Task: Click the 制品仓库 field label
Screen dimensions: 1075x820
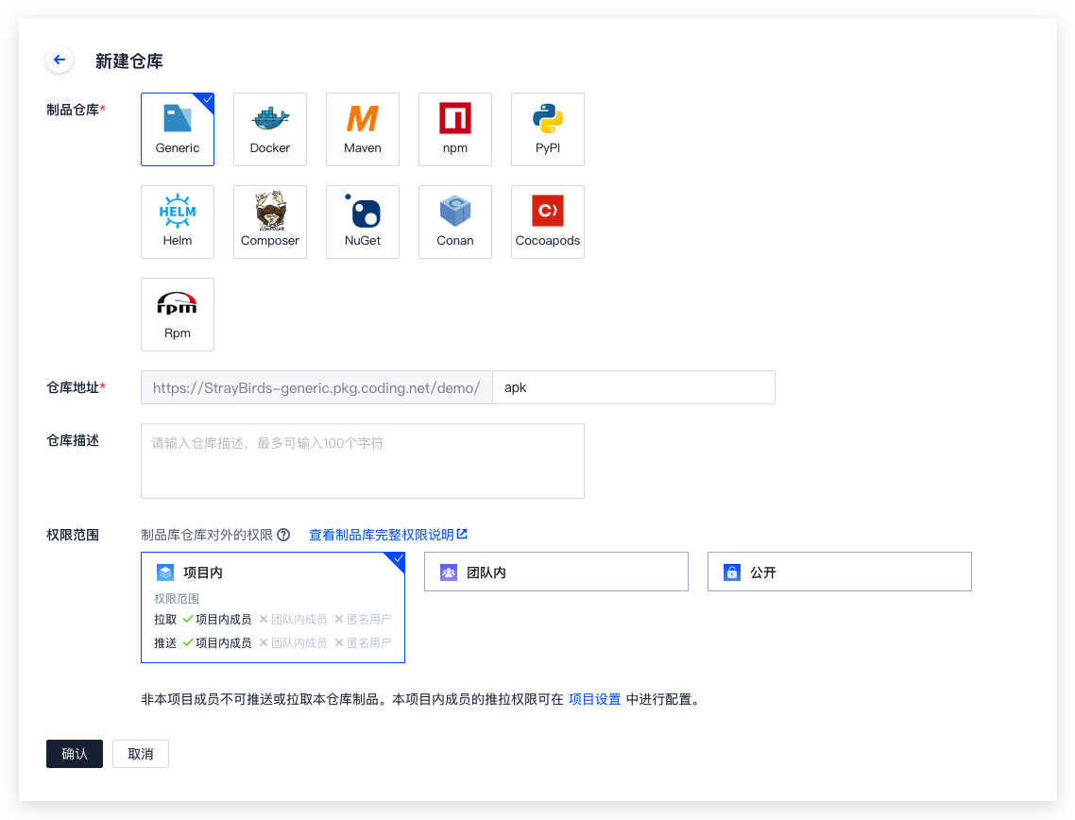Action: click(77, 110)
